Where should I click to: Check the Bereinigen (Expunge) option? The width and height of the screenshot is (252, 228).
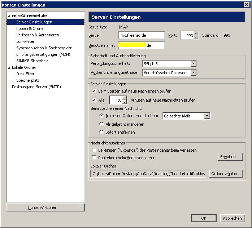point(94,150)
